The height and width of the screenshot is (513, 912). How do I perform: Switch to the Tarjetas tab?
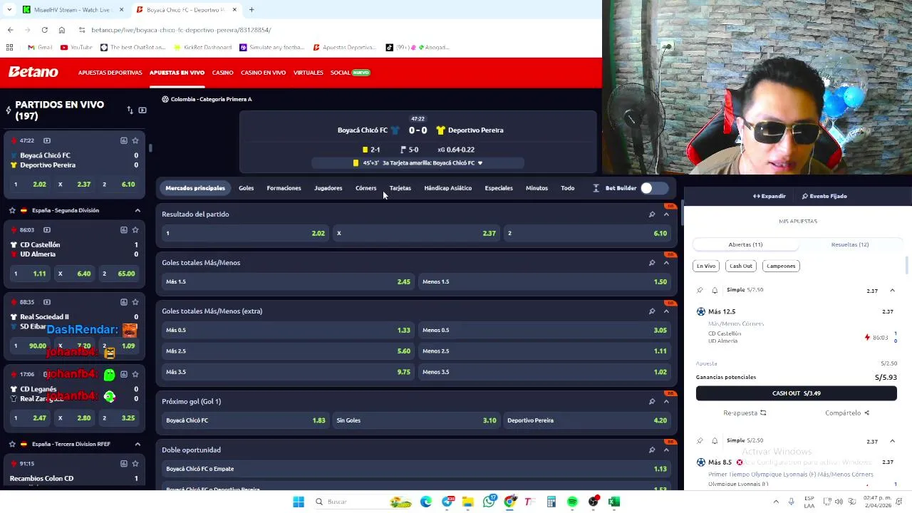[x=400, y=188]
